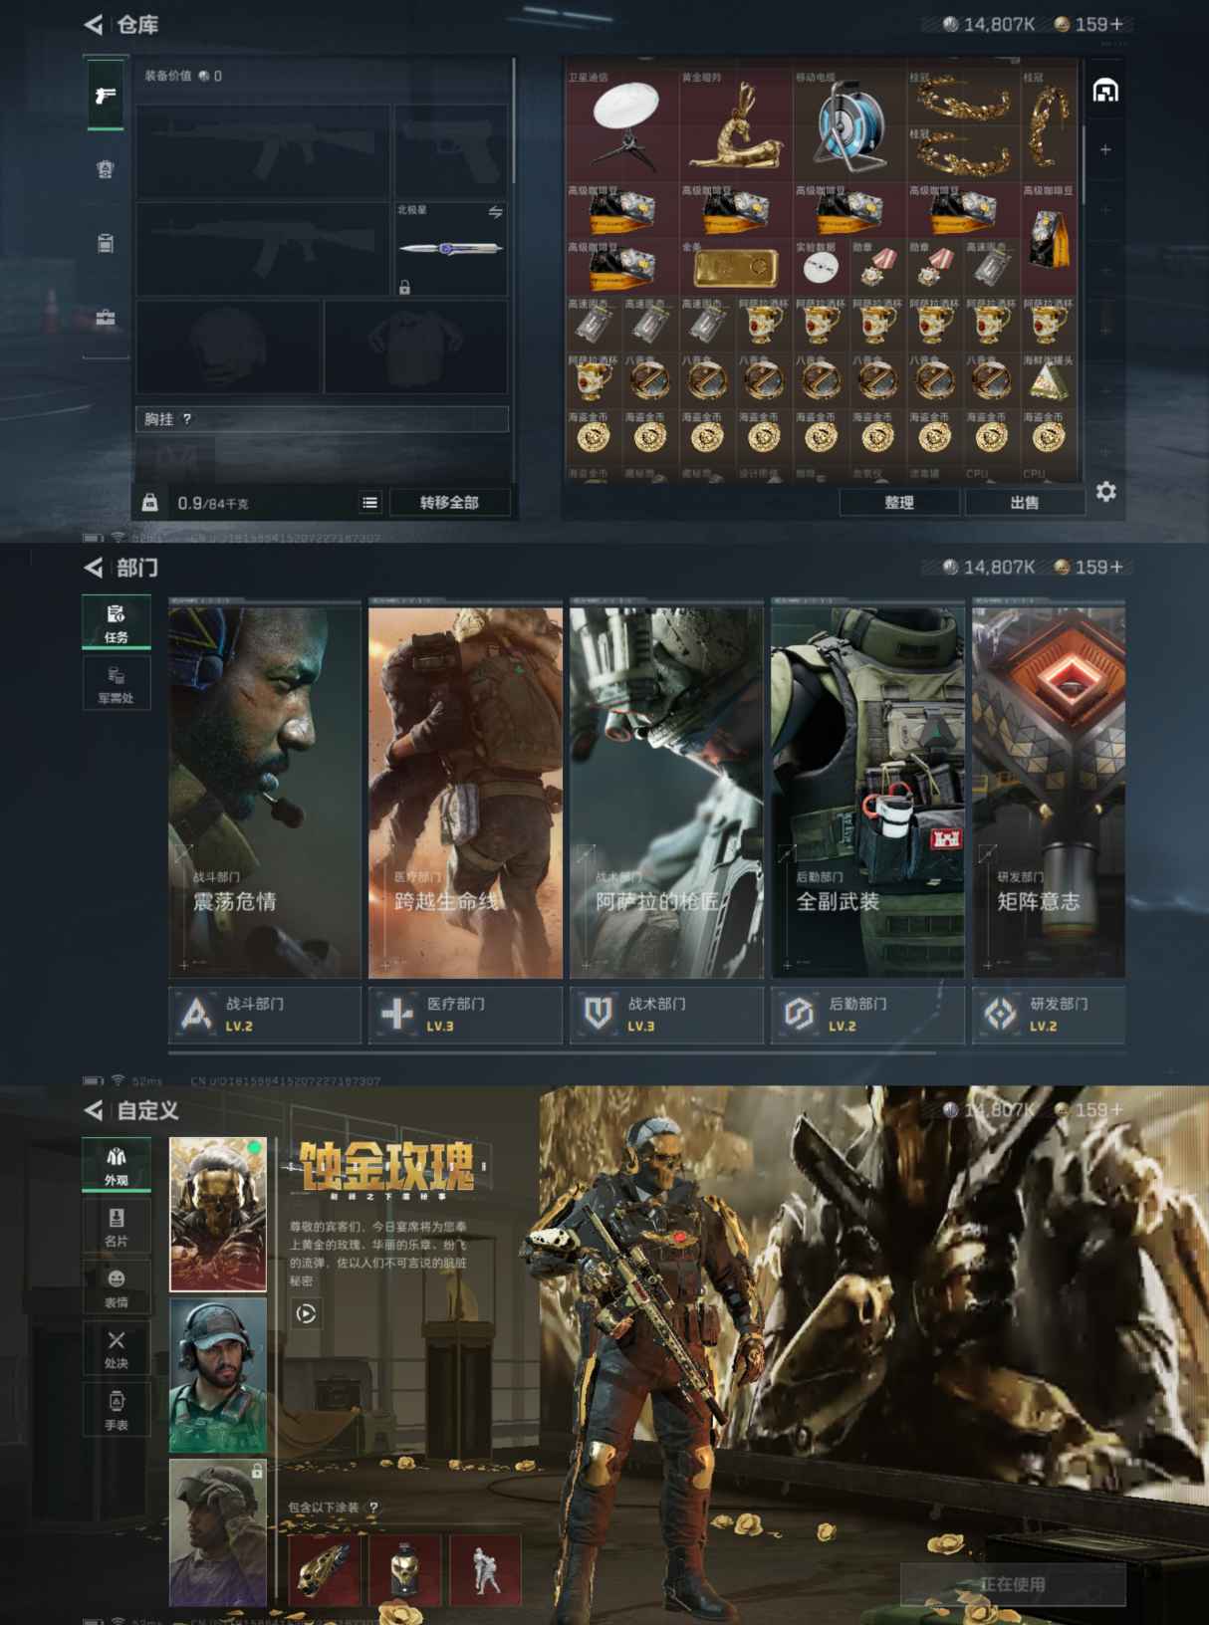The width and height of the screenshot is (1209, 1625).
Task: Click the 医疗部门 LV.3 button
Action: 465,1015
